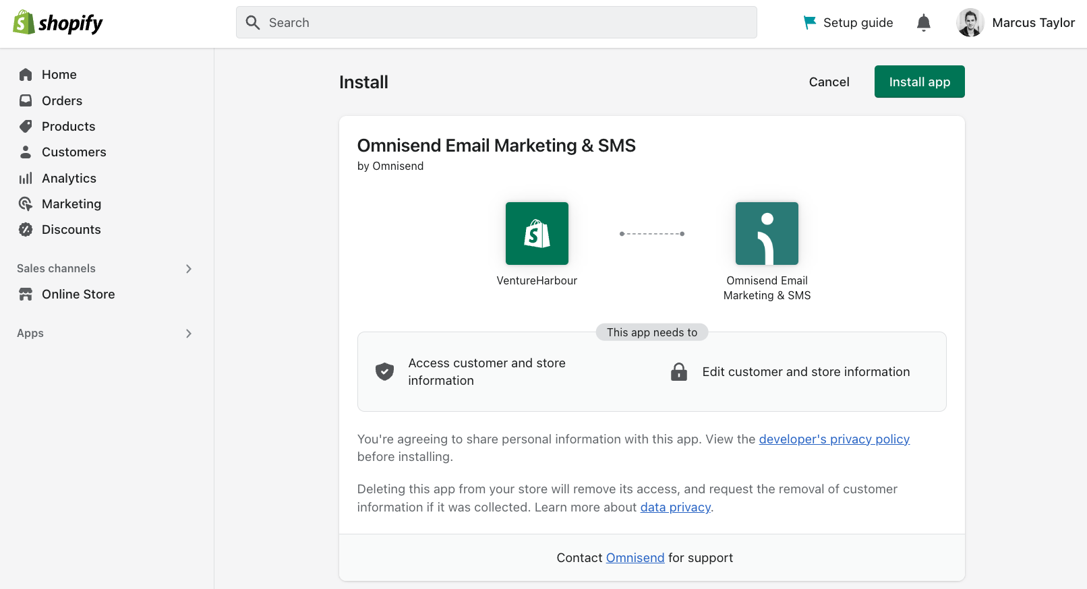Click the Home house icon
Viewport: 1087px width, 589px height.
(26, 75)
